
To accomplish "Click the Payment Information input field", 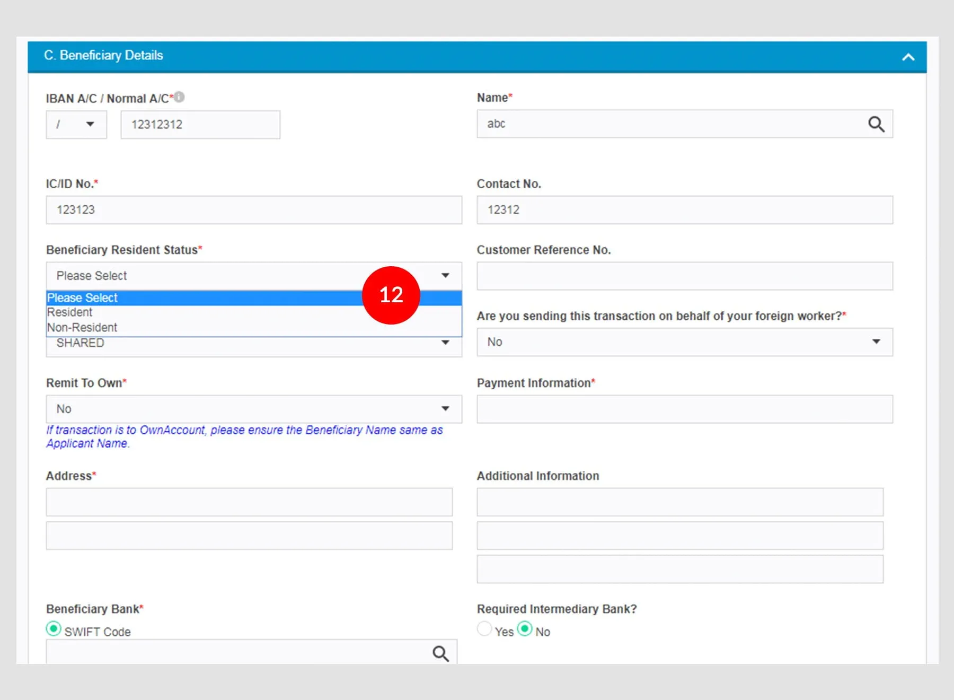I will (x=684, y=409).
